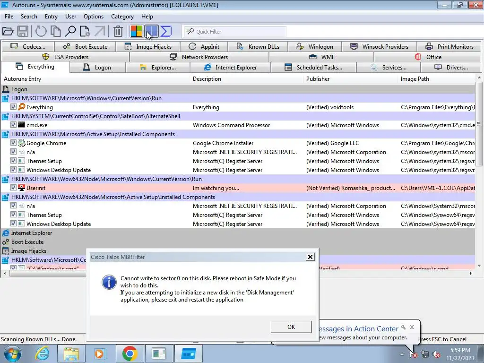Sort by the Autoruns Entry column header

[x=95, y=79]
